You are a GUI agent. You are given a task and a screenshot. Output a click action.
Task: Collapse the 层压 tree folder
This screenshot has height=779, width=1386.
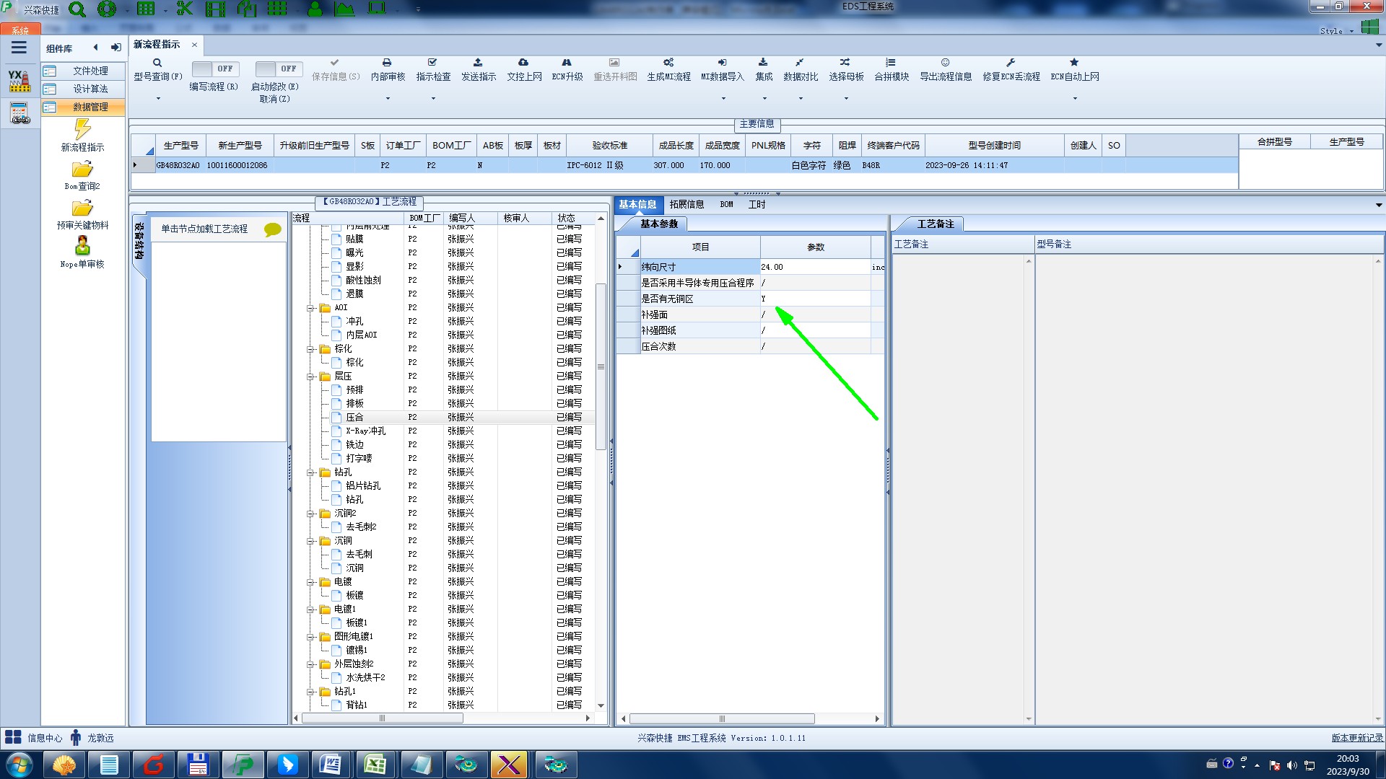311,377
